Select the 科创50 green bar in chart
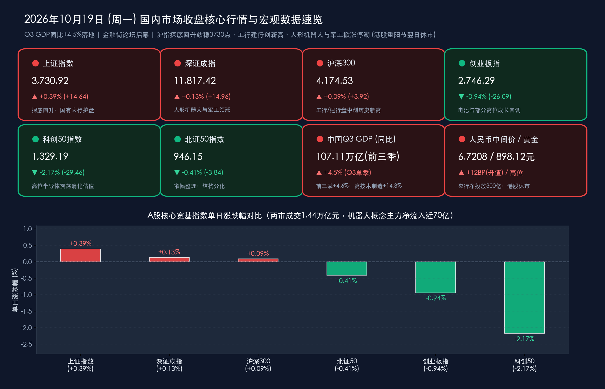605x389 pixels. click(x=525, y=297)
